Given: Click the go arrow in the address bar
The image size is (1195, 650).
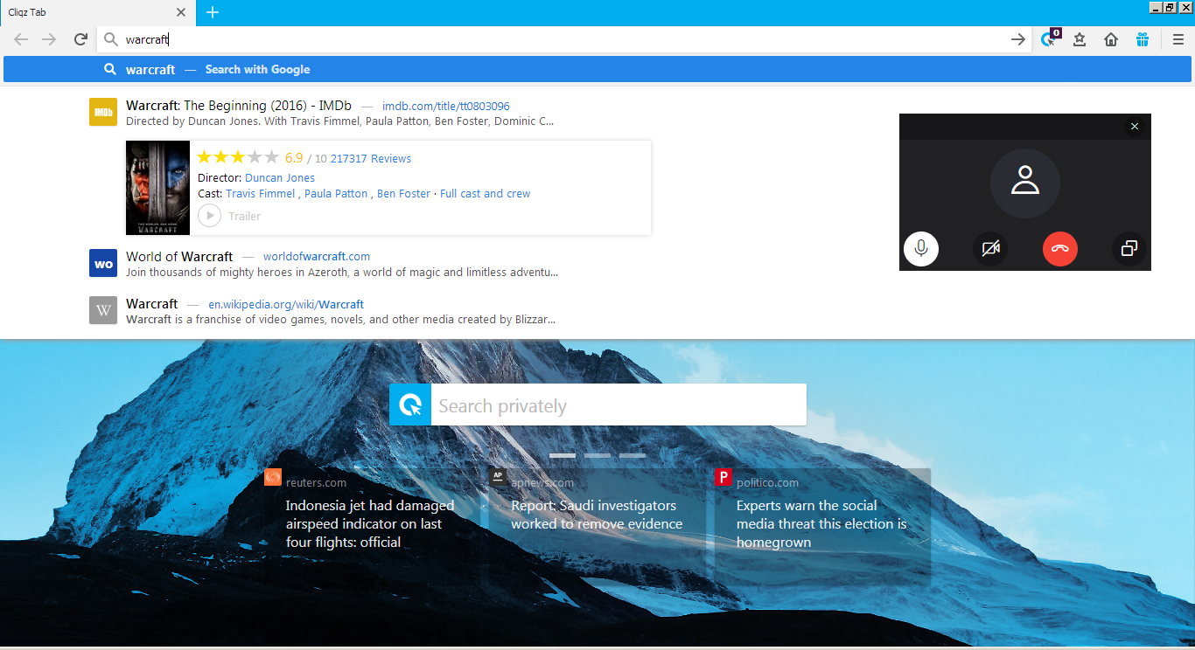Looking at the screenshot, I should (x=1018, y=39).
